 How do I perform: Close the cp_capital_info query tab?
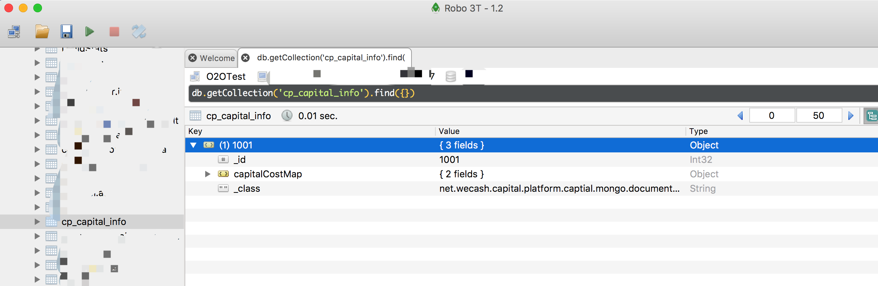tap(246, 58)
